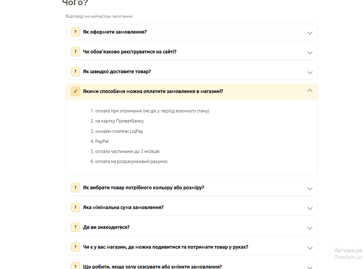Expand chevron for color or size selection question

click(x=310, y=189)
